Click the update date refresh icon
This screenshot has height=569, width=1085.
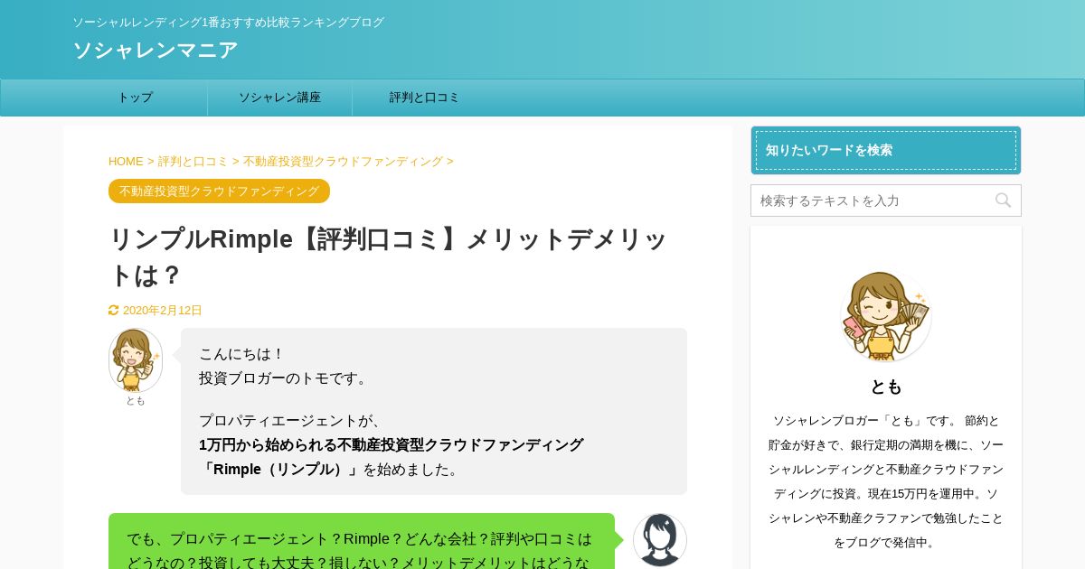(x=113, y=311)
